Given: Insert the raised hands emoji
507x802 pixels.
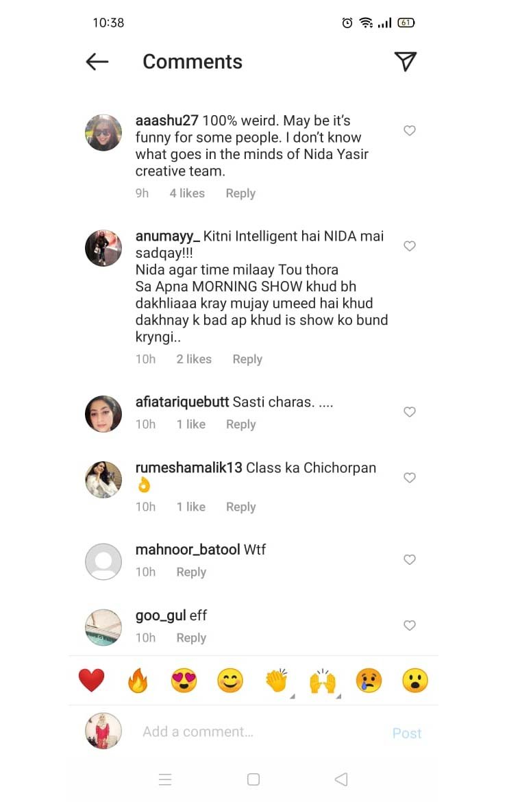Looking at the screenshot, I should tap(323, 681).
